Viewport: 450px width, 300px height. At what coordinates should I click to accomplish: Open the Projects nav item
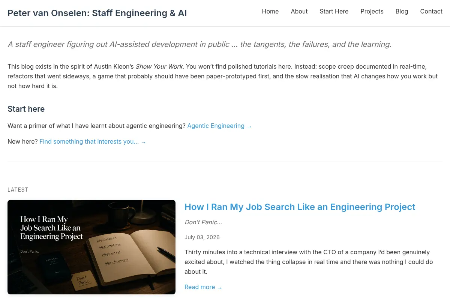click(372, 11)
